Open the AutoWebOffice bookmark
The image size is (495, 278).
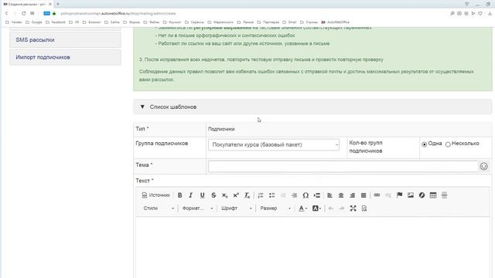pyautogui.click(x=335, y=22)
